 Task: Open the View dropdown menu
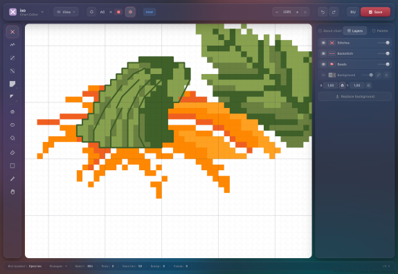(x=66, y=12)
